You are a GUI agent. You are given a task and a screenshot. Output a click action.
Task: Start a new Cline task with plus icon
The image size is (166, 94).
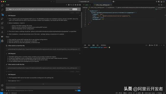coord(66,5)
